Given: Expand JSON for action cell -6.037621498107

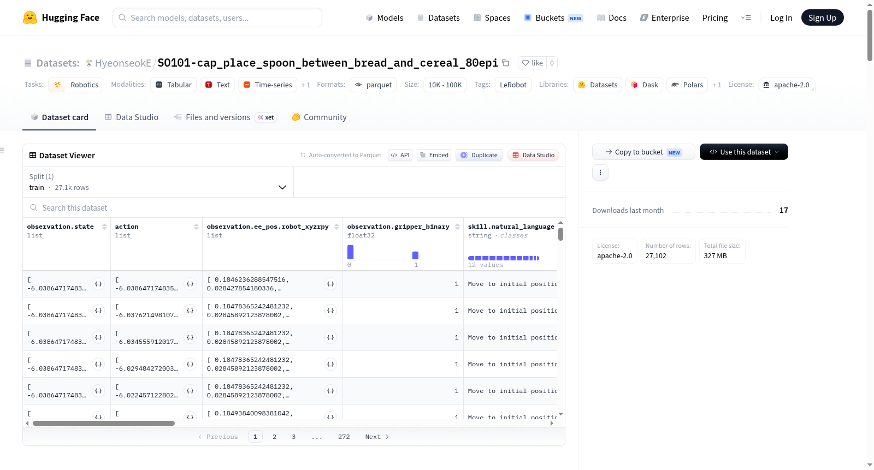Looking at the screenshot, I should [190, 311].
